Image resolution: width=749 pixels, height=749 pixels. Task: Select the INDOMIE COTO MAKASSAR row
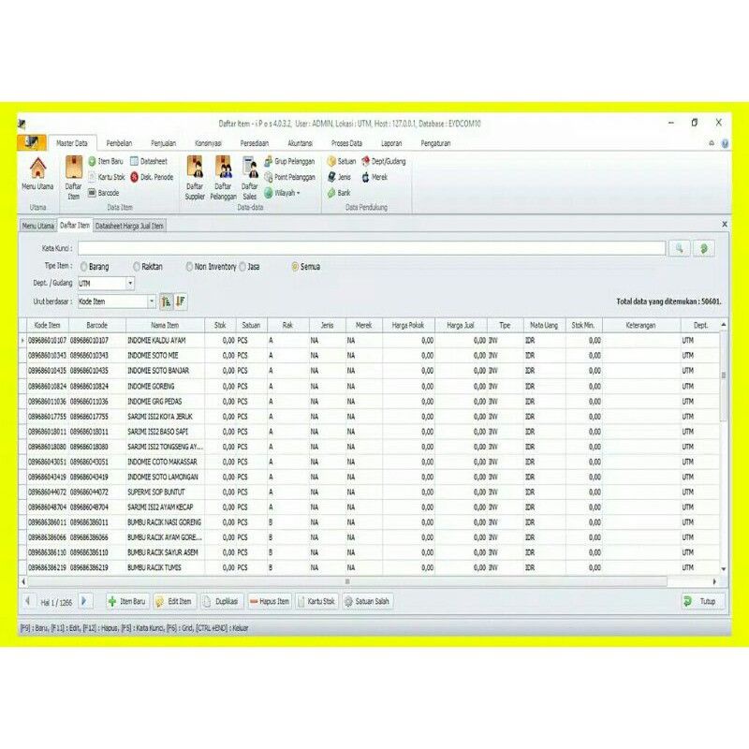click(373, 462)
